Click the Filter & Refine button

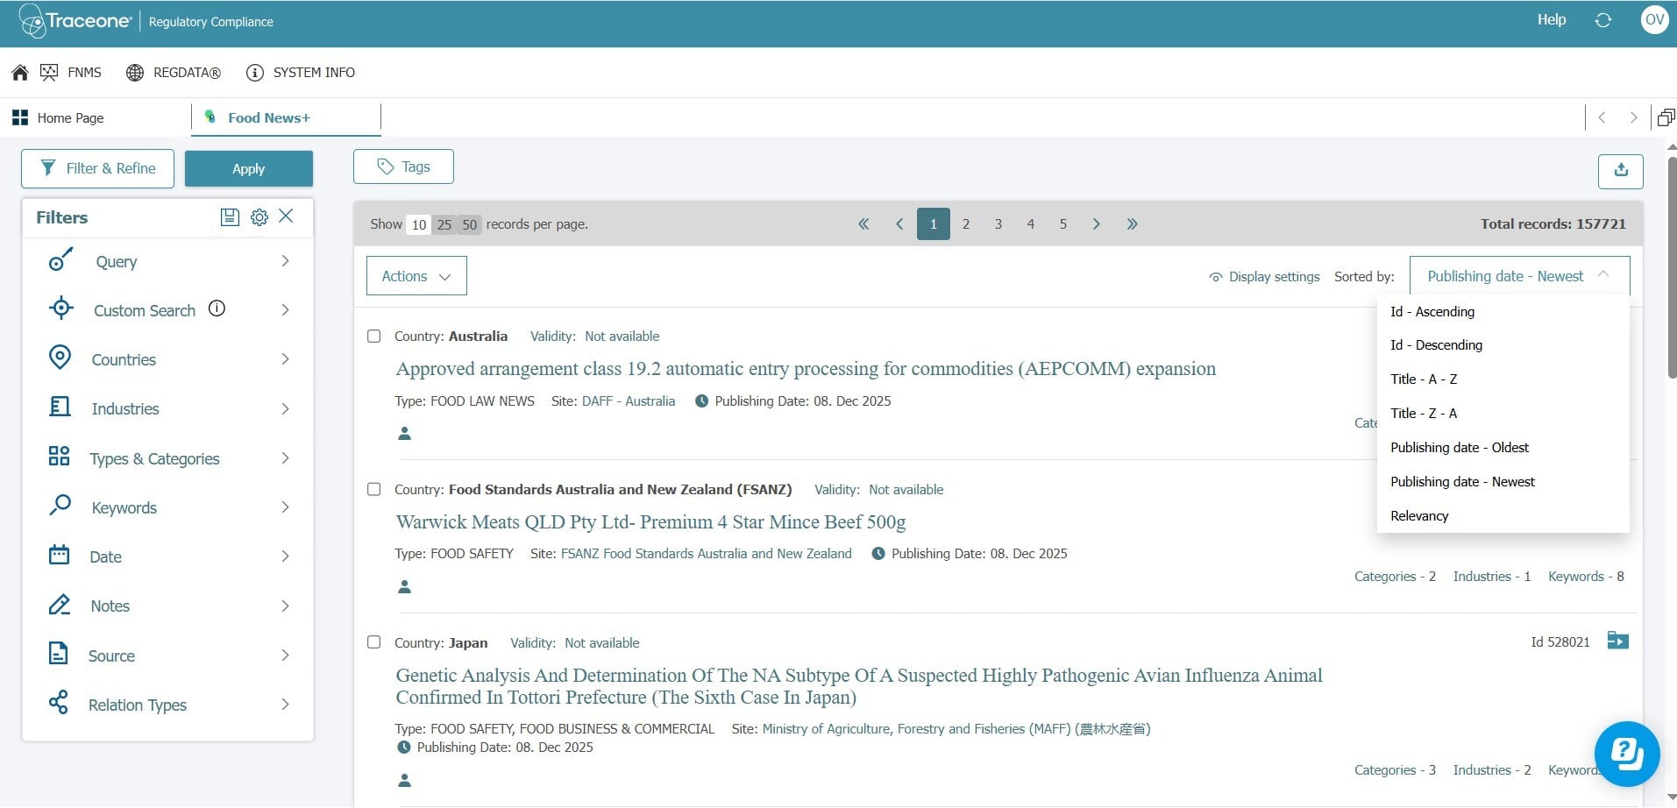point(97,168)
